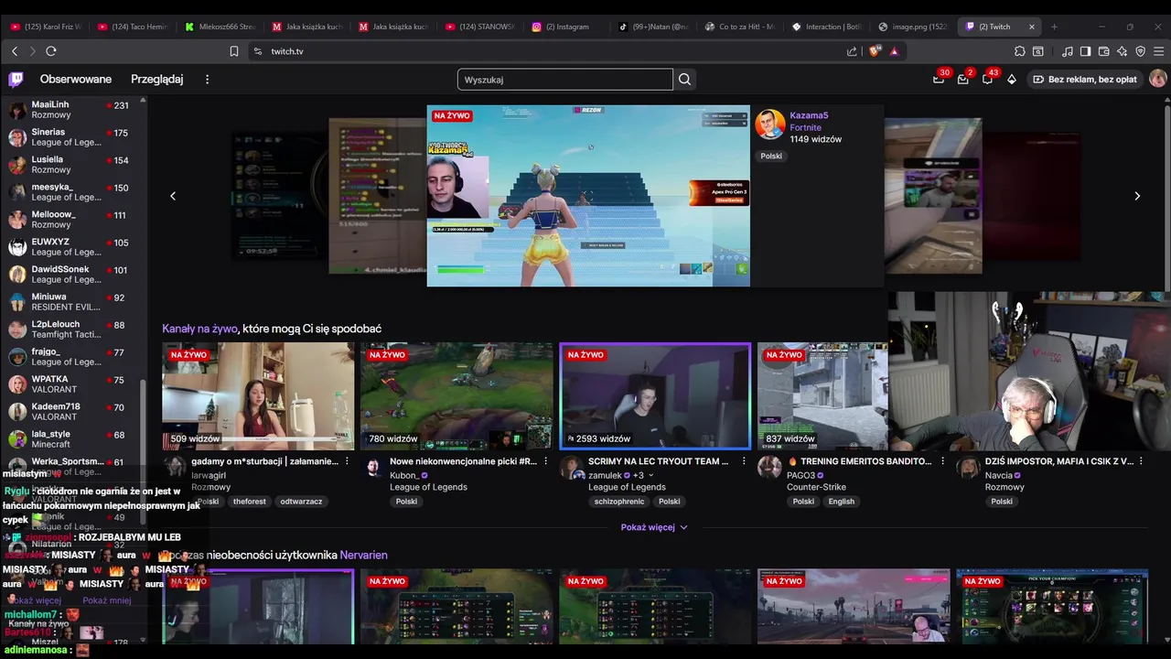Screen dimensions: 1171x659
Task: Open Brave Shields lion icon
Action: 875,51
